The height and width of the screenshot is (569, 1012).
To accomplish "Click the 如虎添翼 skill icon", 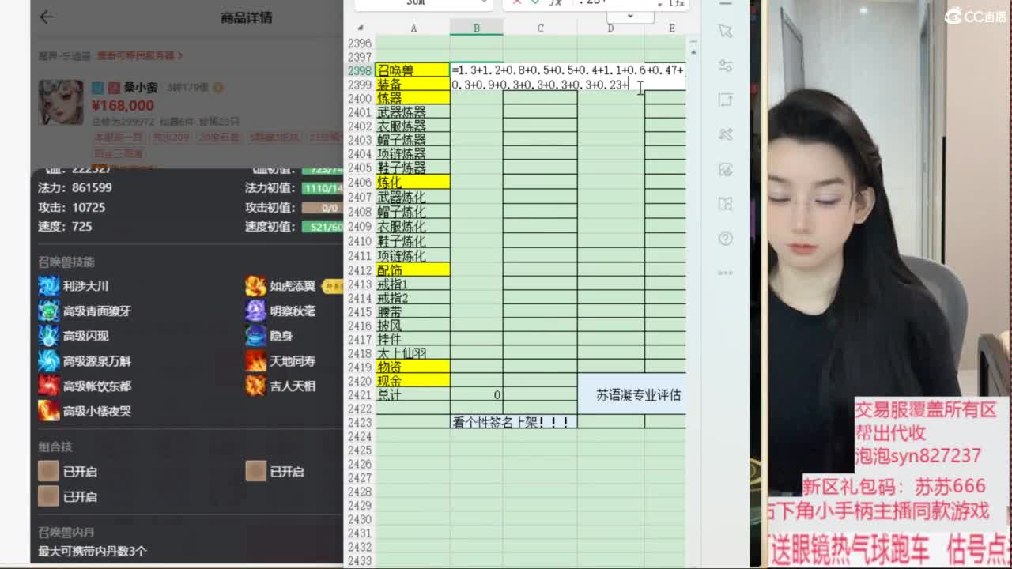I will [255, 286].
